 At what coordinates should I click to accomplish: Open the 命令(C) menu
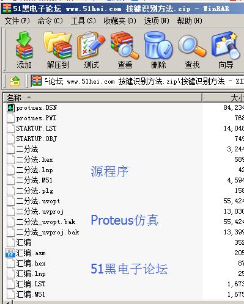click(x=50, y=21)
